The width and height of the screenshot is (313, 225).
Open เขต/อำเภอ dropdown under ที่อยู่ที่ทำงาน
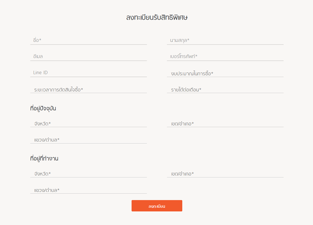[x=225, y=174]
